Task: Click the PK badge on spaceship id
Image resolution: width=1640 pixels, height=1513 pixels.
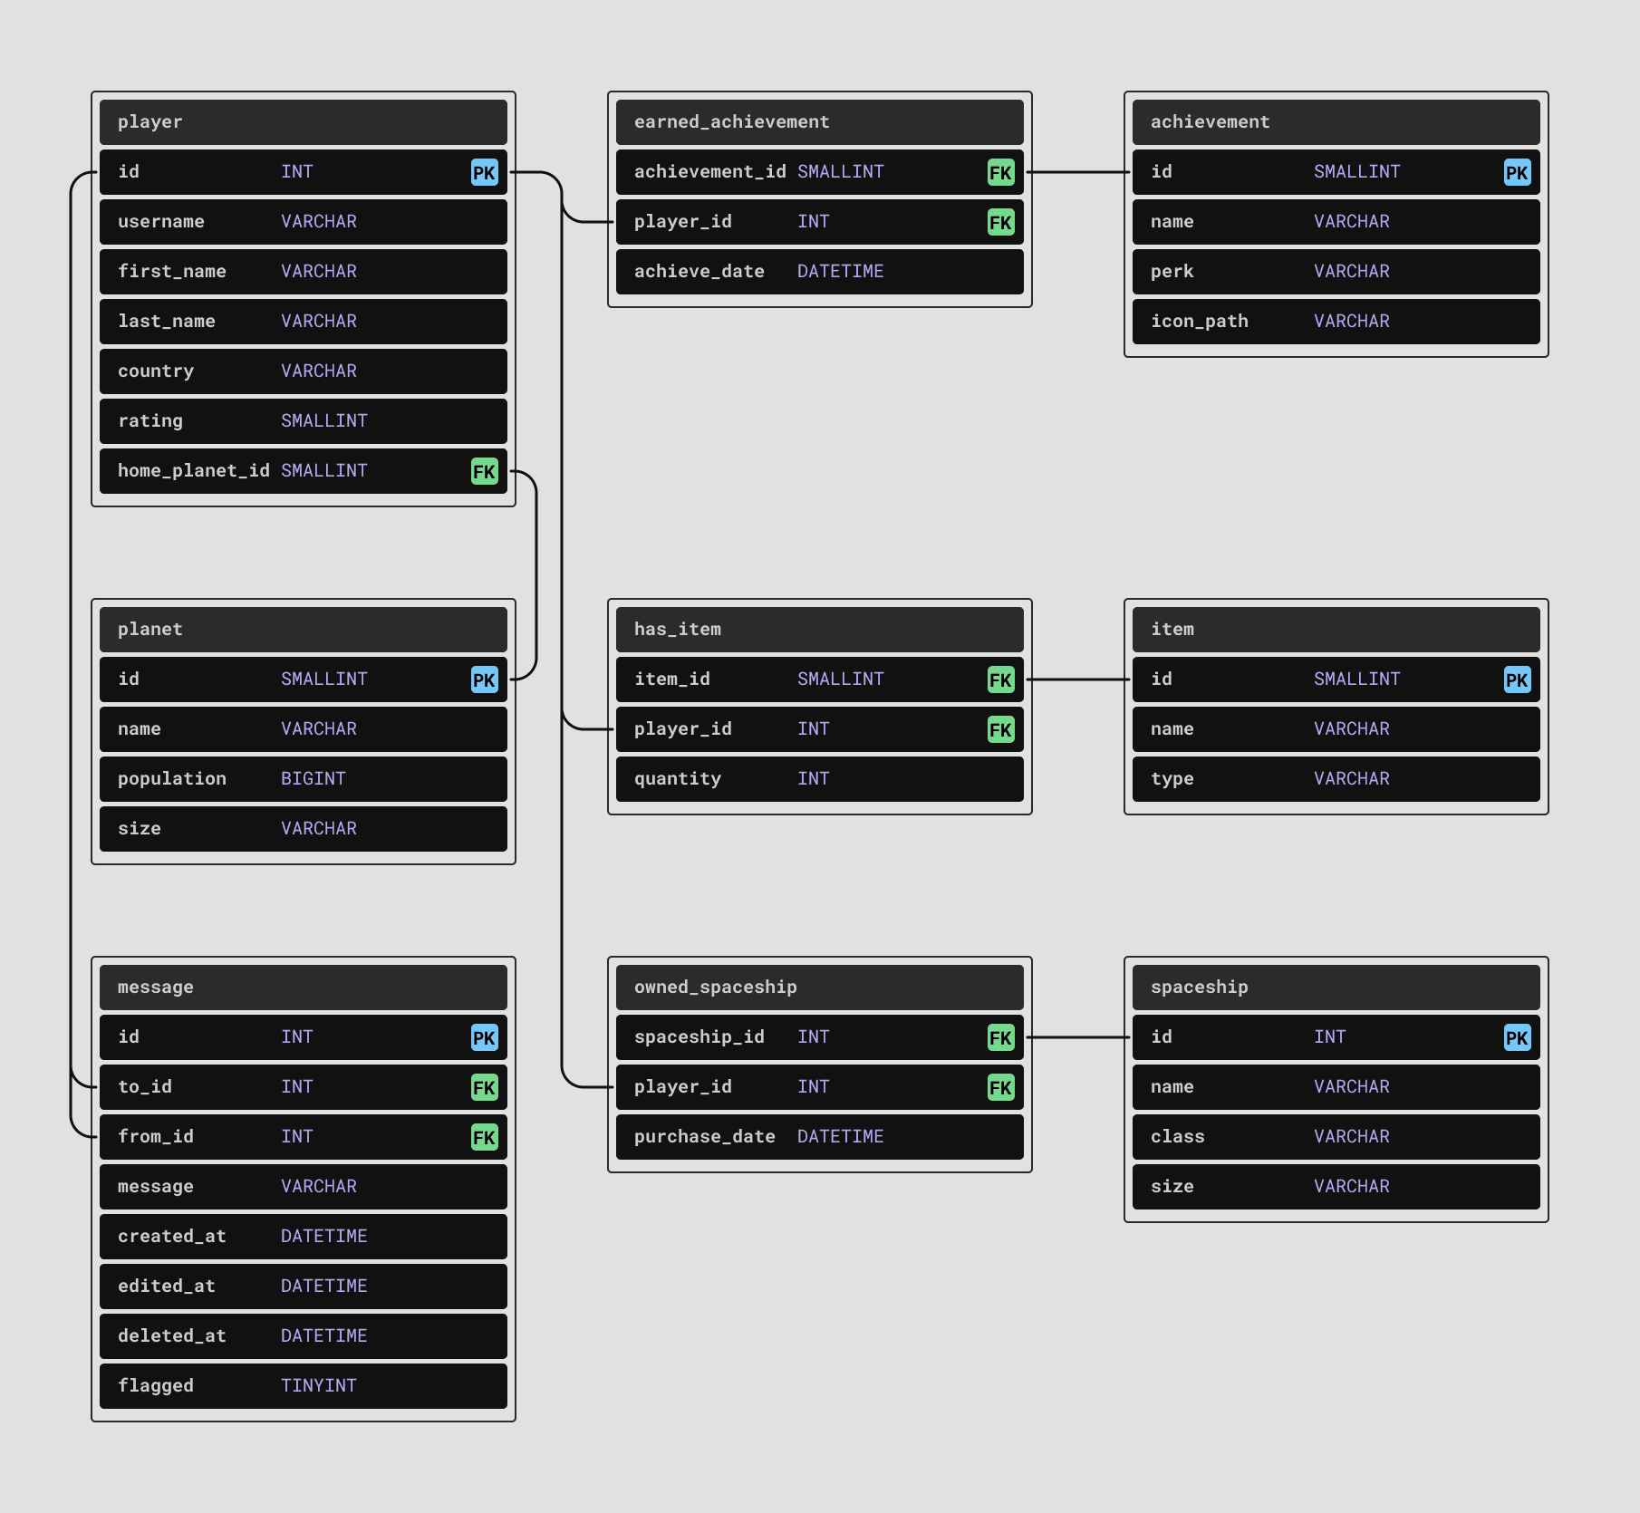Action: coord(1518,1037)
